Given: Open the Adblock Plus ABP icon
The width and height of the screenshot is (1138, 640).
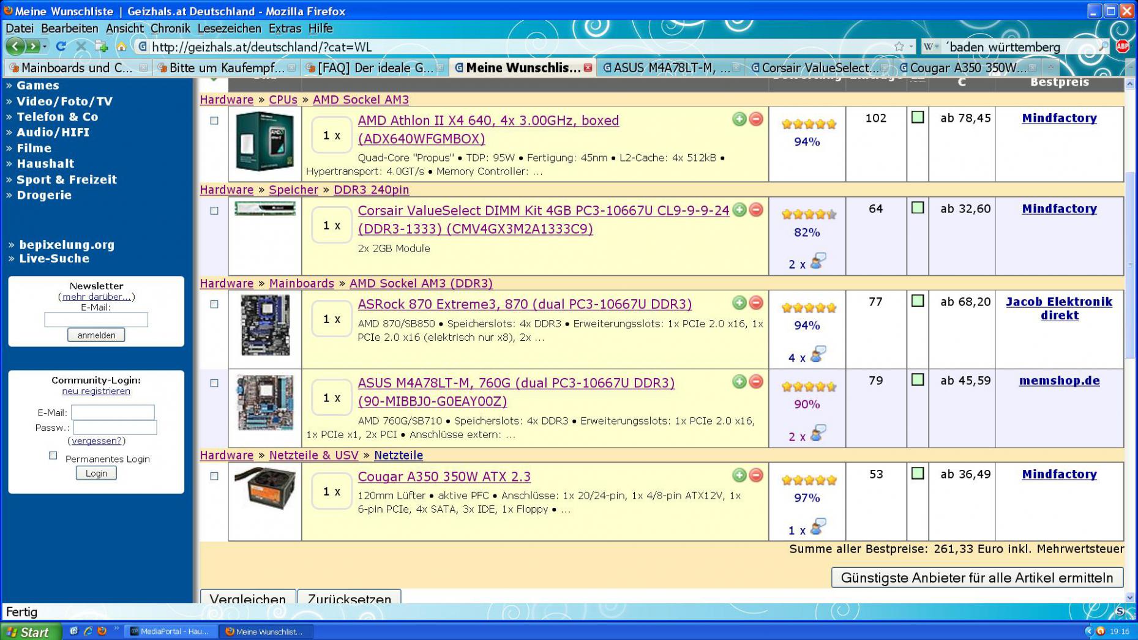Looking at the screenshot, I should (x=1123, y=47).
